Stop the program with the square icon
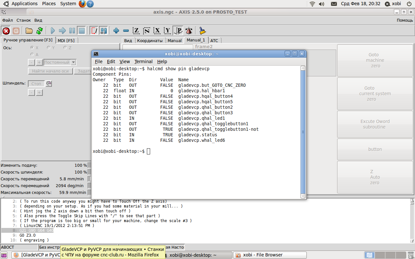This screenshot has width=415, height=259. 82,31
